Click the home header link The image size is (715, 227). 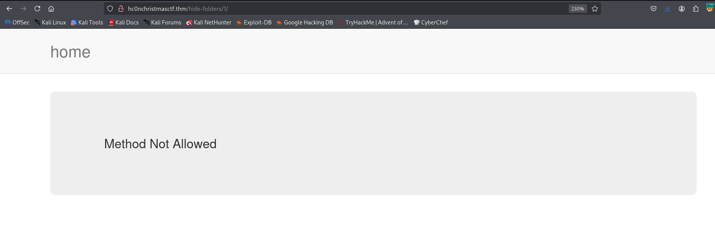pyautogui.click(x=70, y=52)
